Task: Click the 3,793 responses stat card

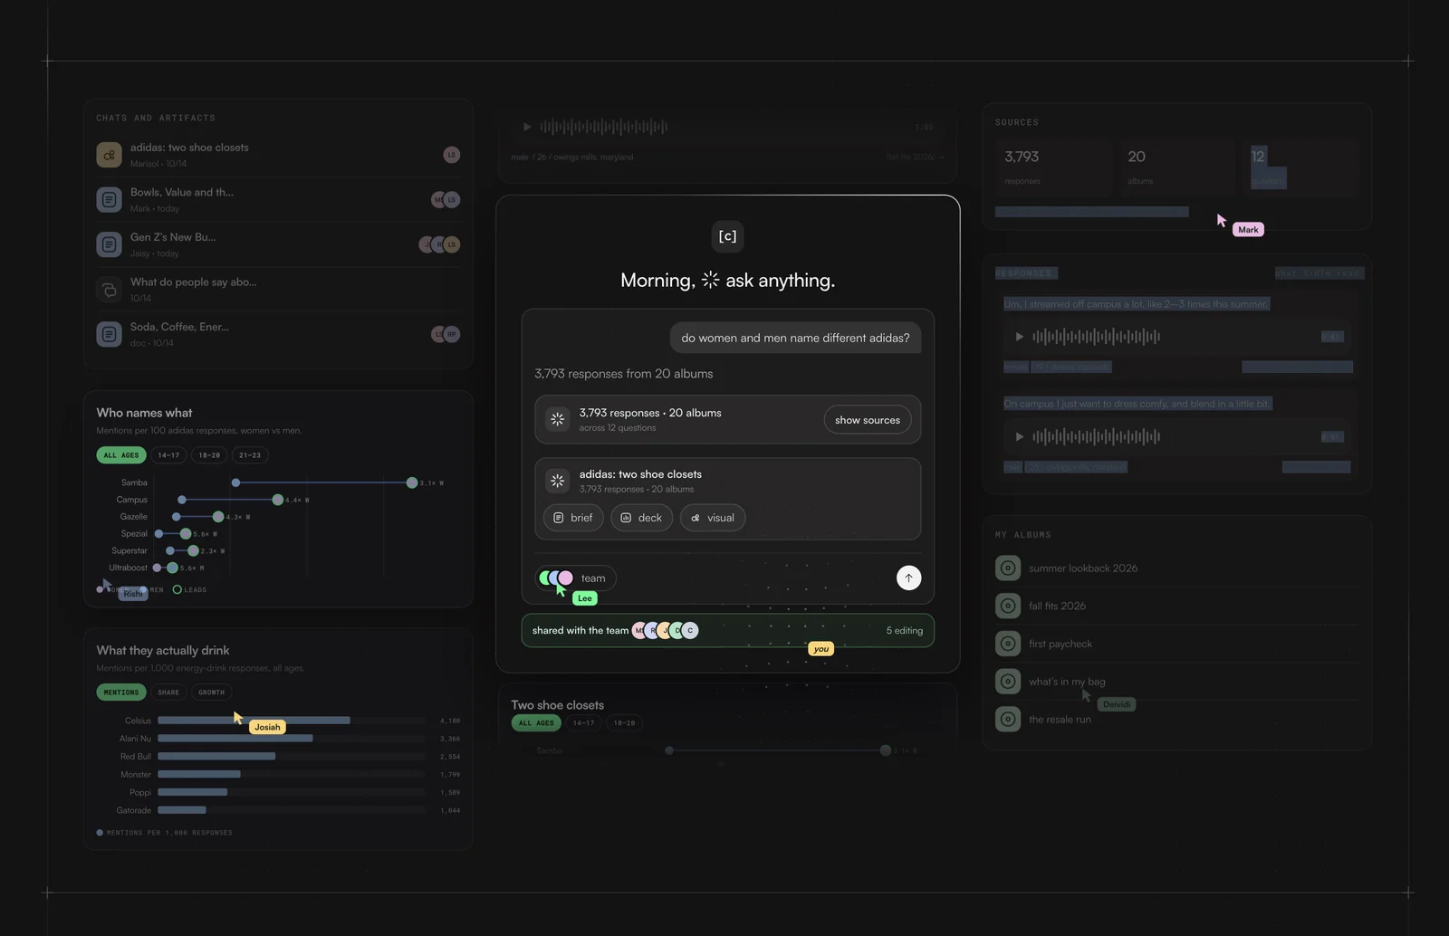Action: click(x=1054, y=167)
